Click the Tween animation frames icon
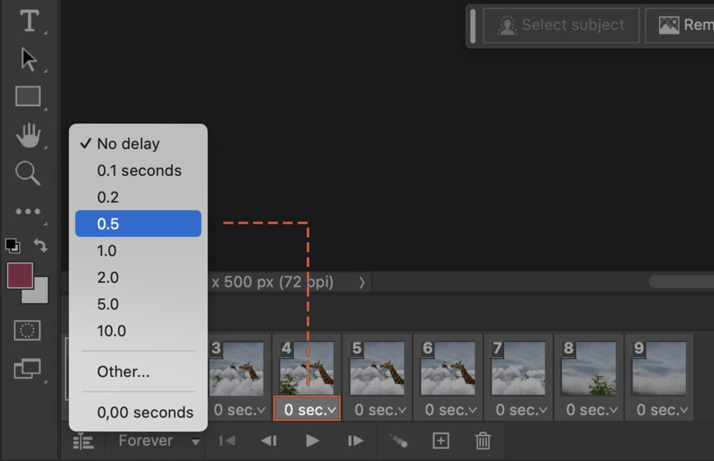The image size is (714, 461). click(x=397, y=440)
